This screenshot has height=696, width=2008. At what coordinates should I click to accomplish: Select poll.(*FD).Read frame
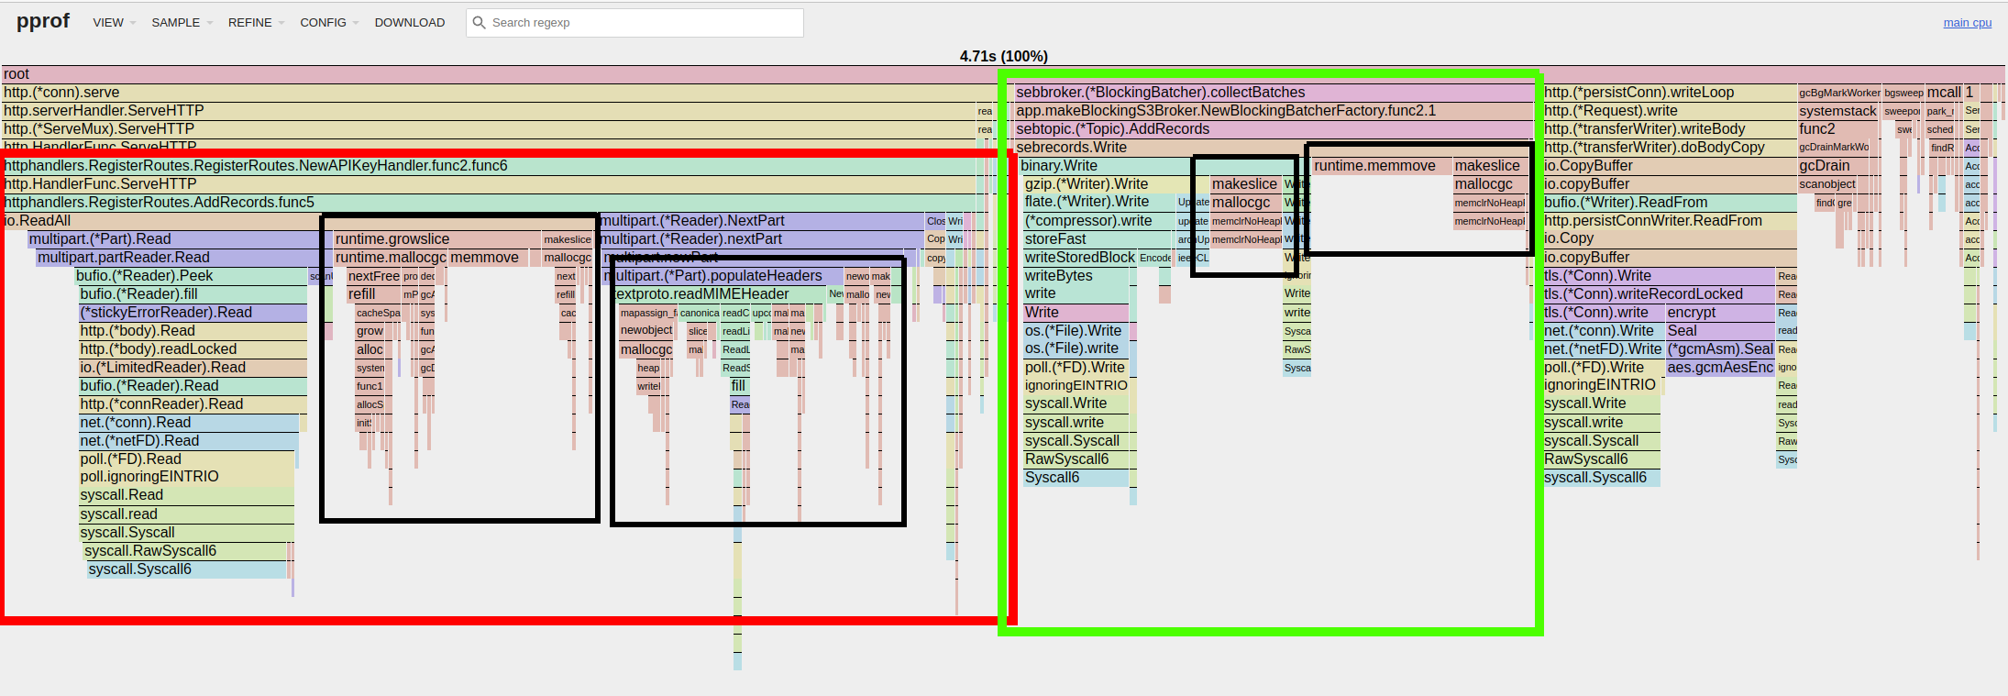click(187, 459)
